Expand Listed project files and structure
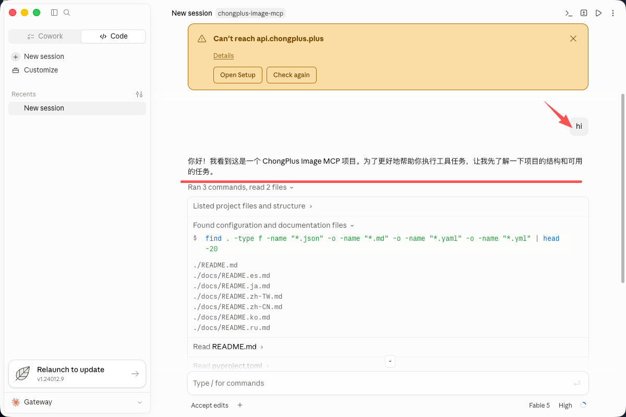Screen dimensions: 626x417 (x=252, y=206)
